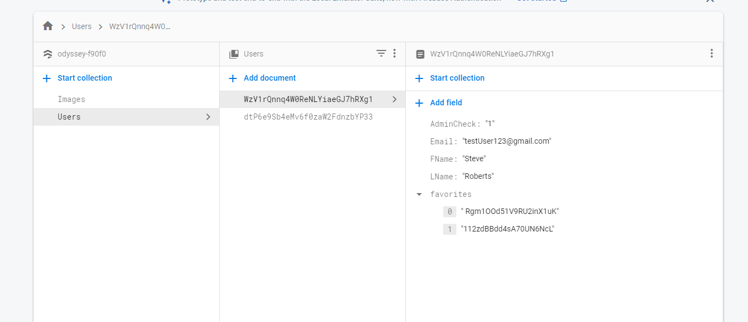Dismiss the Local Emulator Suite banner with the X

point(710,2)
